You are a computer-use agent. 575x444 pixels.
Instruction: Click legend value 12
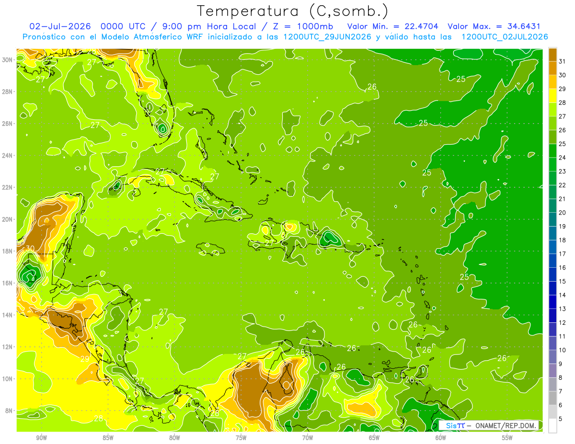pos(563,323)
